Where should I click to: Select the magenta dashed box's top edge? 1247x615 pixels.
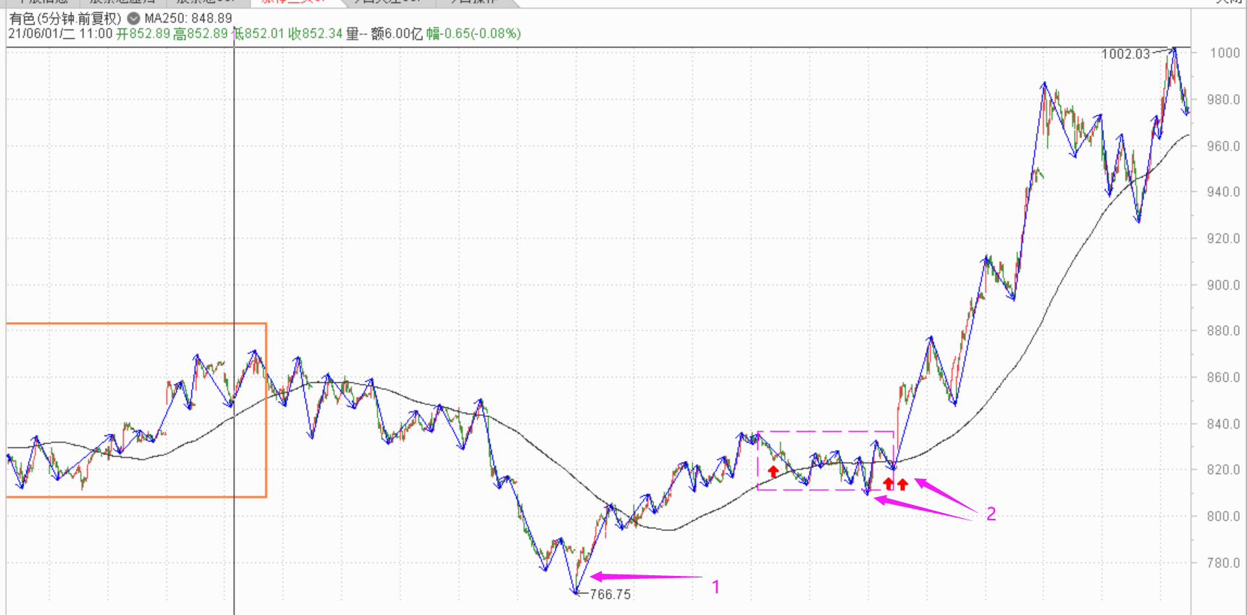click(x=826, y=432)
